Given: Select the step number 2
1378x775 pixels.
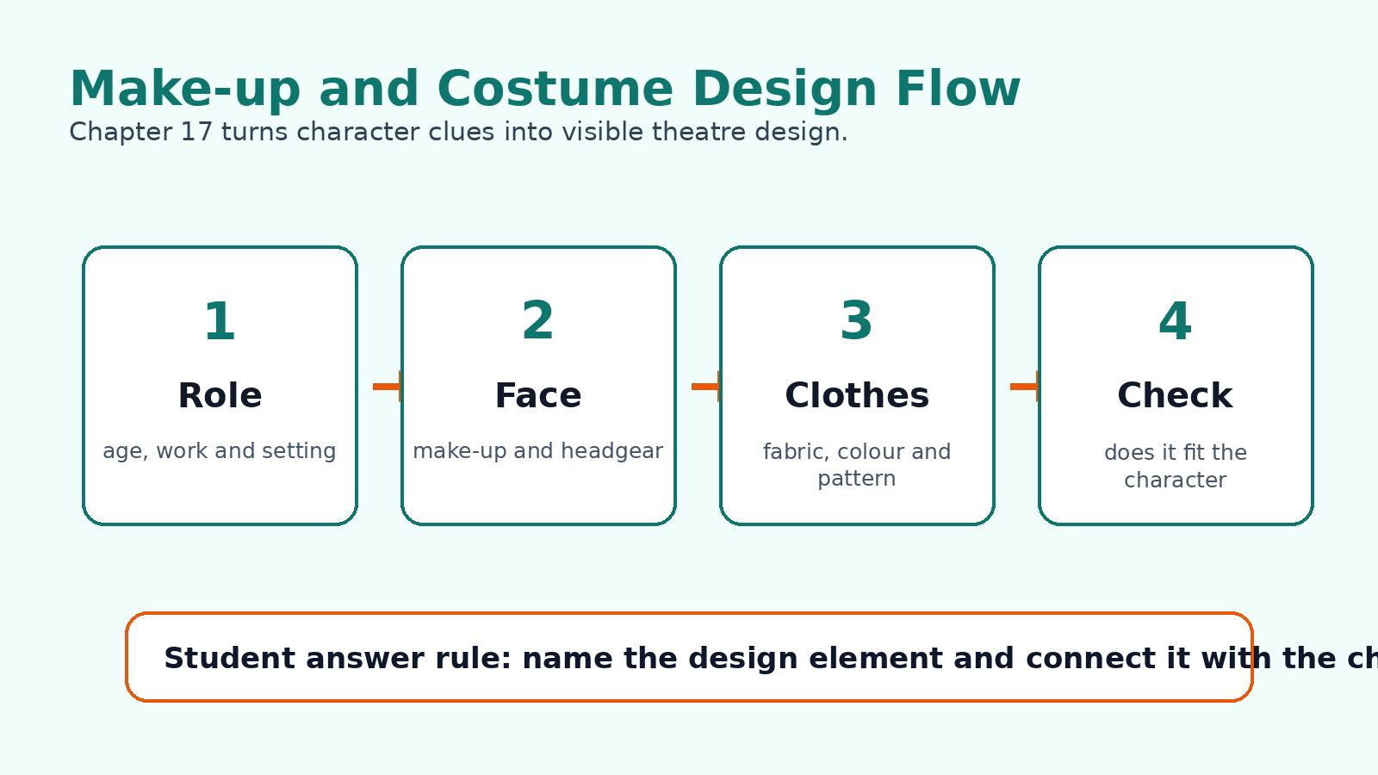Looking at the screenshot, I should pyautogui.click(x=538, y=321).
